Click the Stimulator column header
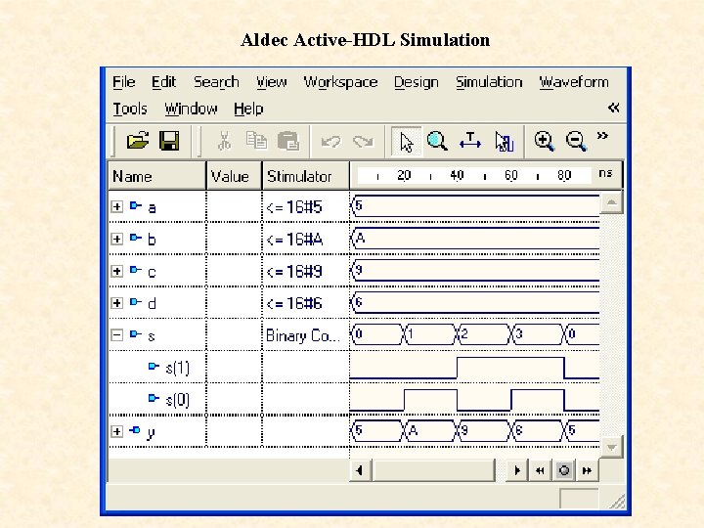Screen dimensions: 704x528 306,176
